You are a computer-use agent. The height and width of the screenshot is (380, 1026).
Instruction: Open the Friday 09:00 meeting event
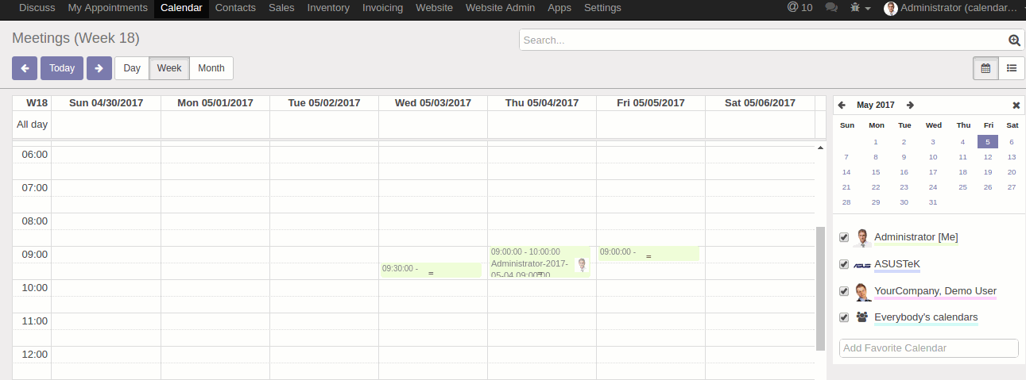pyautogui.click(x=649, y=253)
